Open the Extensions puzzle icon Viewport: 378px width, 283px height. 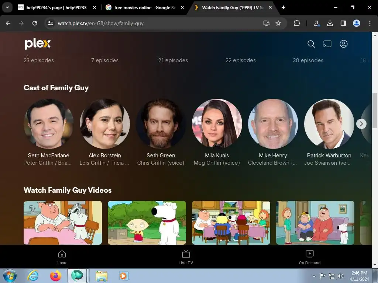[x=297, y=23]
